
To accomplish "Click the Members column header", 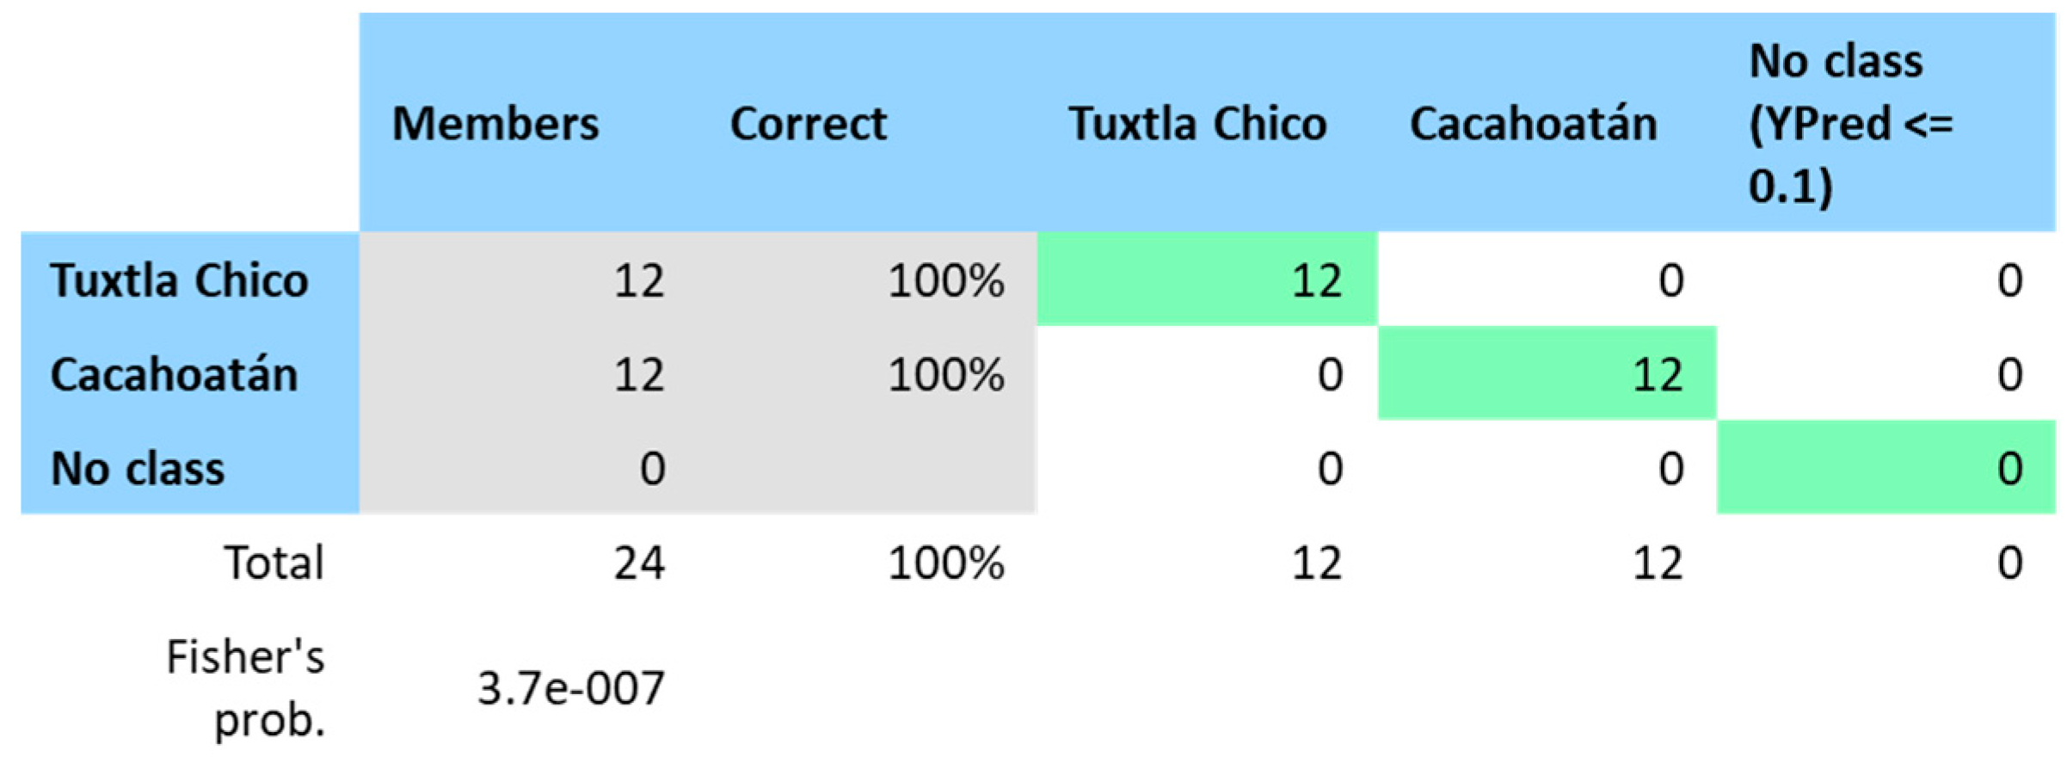I will coord(495,123).
